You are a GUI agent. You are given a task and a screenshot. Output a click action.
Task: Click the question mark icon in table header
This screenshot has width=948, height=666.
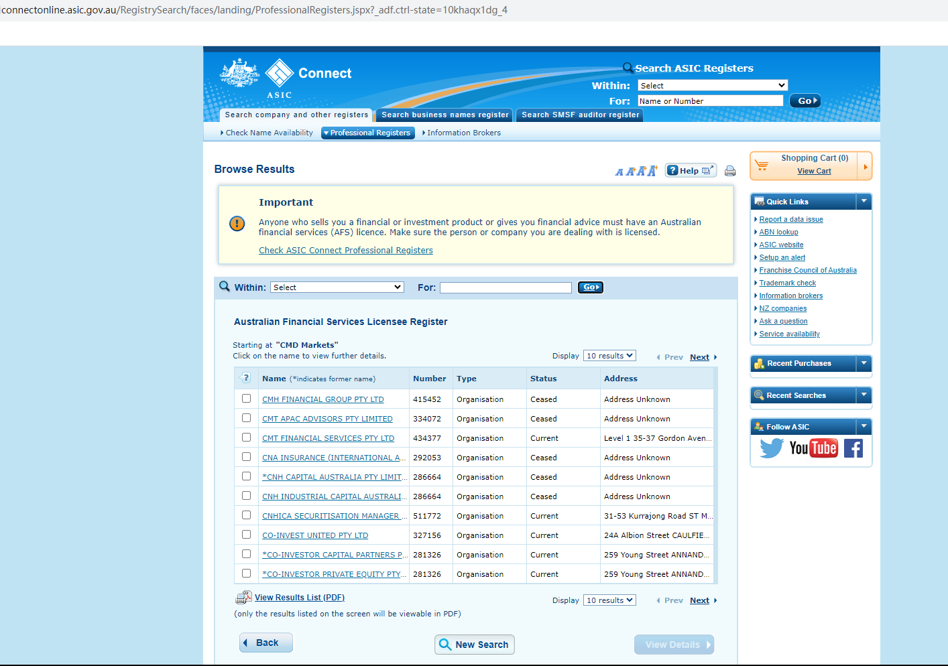[x=246, y=378]
